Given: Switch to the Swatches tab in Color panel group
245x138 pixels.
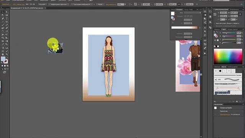Looking at the screenshot, I should click(217, 29).
